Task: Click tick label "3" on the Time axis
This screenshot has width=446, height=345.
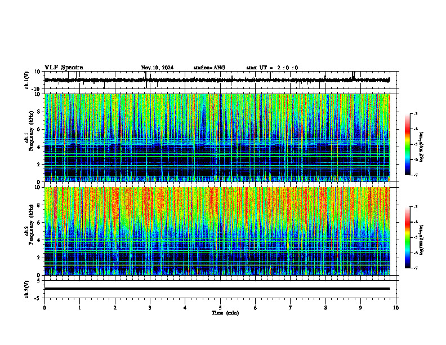Action: coord(150,308)
